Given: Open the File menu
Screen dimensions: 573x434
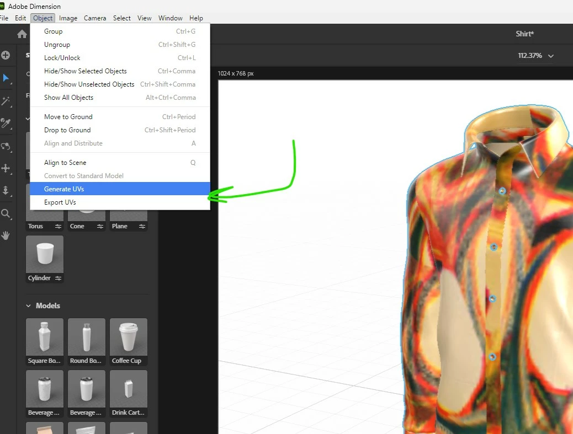Looking at the screenshot, I should click(x=4, y=18).
